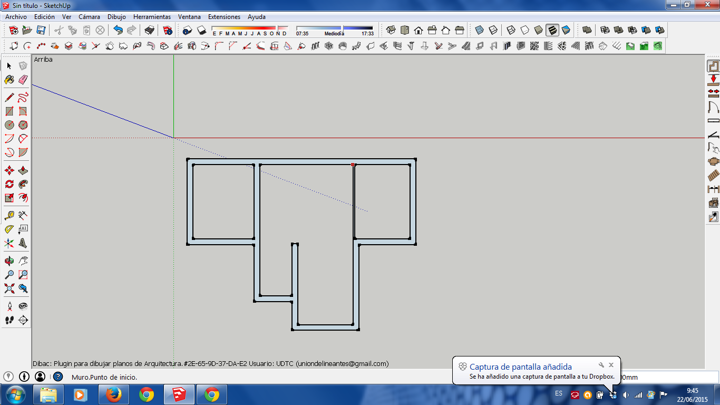The image size is (720, 405).
Task: Click the red endpoint marker on the wall
Action: click(353, 165)
